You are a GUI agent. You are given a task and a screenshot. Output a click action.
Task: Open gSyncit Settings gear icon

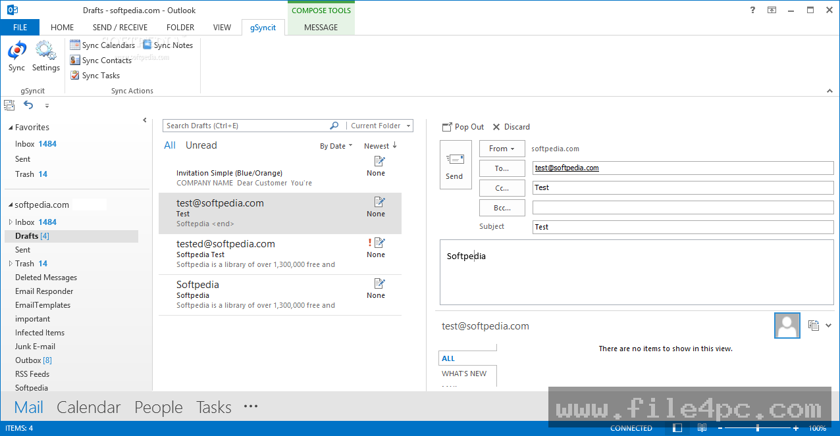(46, 56)
